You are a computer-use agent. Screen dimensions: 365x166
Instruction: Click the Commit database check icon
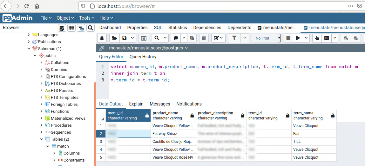coord(346,38)
